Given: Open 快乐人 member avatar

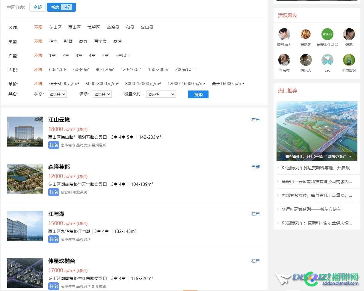Looking at the screenshot, I should click(306, 60).
